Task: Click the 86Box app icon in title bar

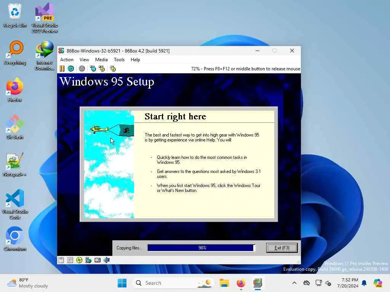Action: pos(61,51)
